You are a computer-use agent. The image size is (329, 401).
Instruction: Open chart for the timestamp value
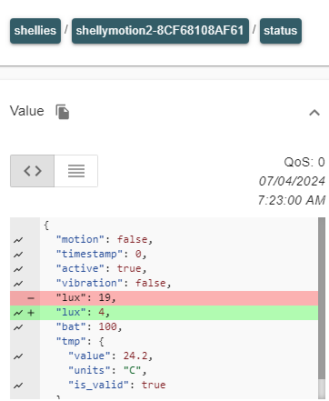tap(18, 255)
